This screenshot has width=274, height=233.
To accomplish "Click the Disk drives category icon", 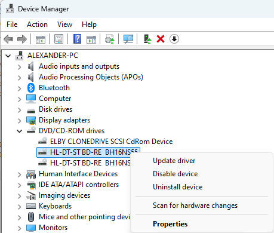I will [31, 110].
